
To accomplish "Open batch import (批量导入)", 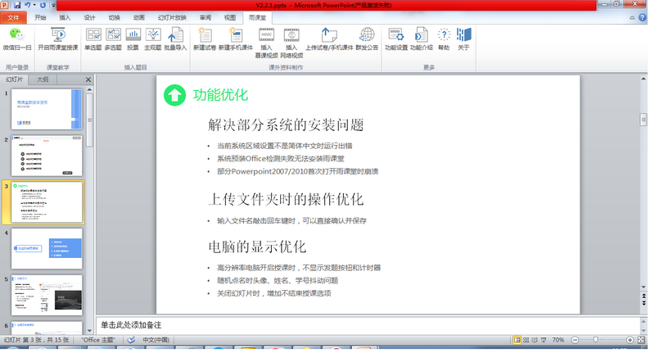I will point(175,39).
